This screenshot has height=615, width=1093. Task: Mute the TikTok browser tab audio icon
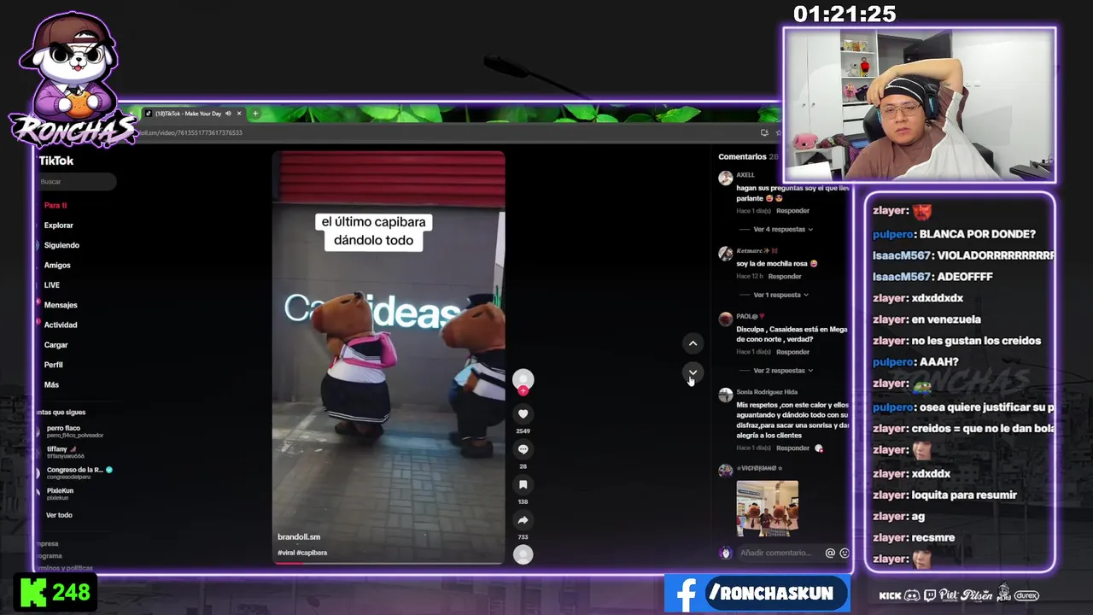click(228, 114)
